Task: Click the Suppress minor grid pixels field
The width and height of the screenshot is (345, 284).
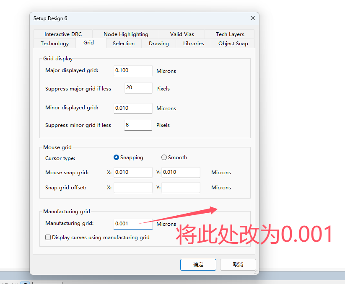Action: tap(138, 125)
